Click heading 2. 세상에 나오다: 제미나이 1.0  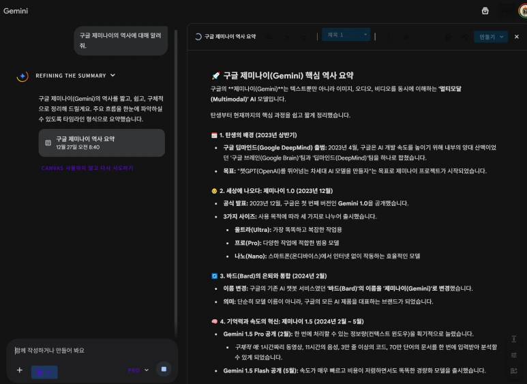pyautogui.click(x=276, y=191)
